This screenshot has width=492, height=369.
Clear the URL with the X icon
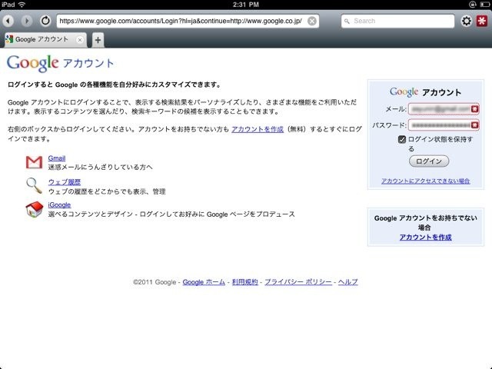(312, 21)
